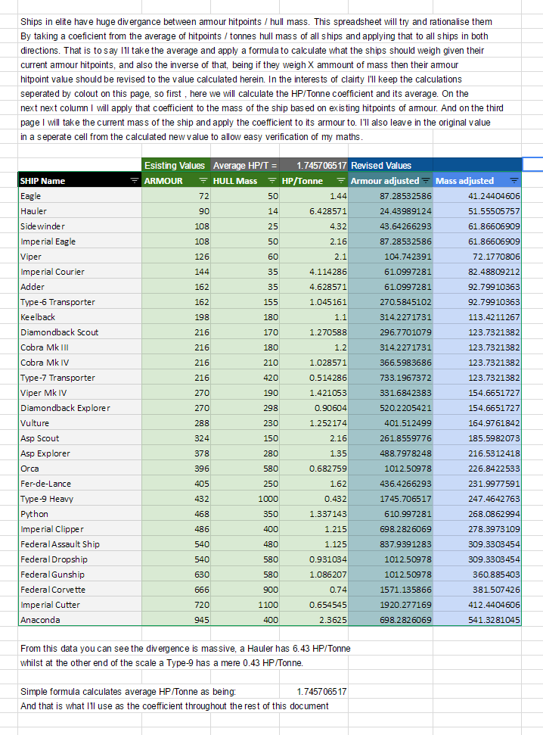Select the 'Cobra Mk IV' cell
This screenshot has width=543, height=735.
(x=80, y=363)
